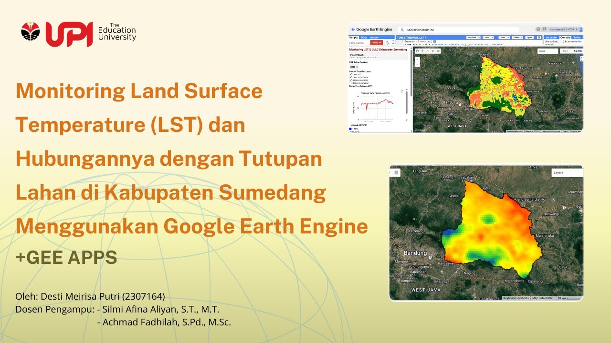
Task: Click the feedback icon beside help
Action: 544,29
